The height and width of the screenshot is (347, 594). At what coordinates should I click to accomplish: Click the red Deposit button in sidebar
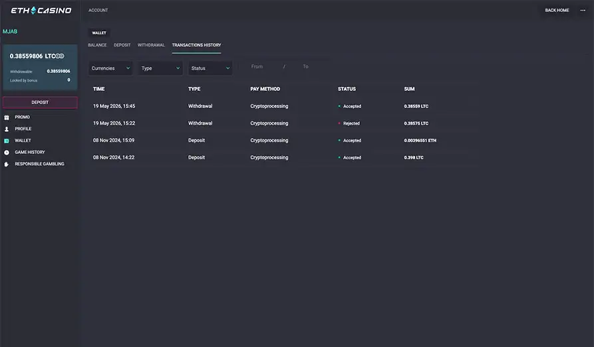(x=40, y=102)
